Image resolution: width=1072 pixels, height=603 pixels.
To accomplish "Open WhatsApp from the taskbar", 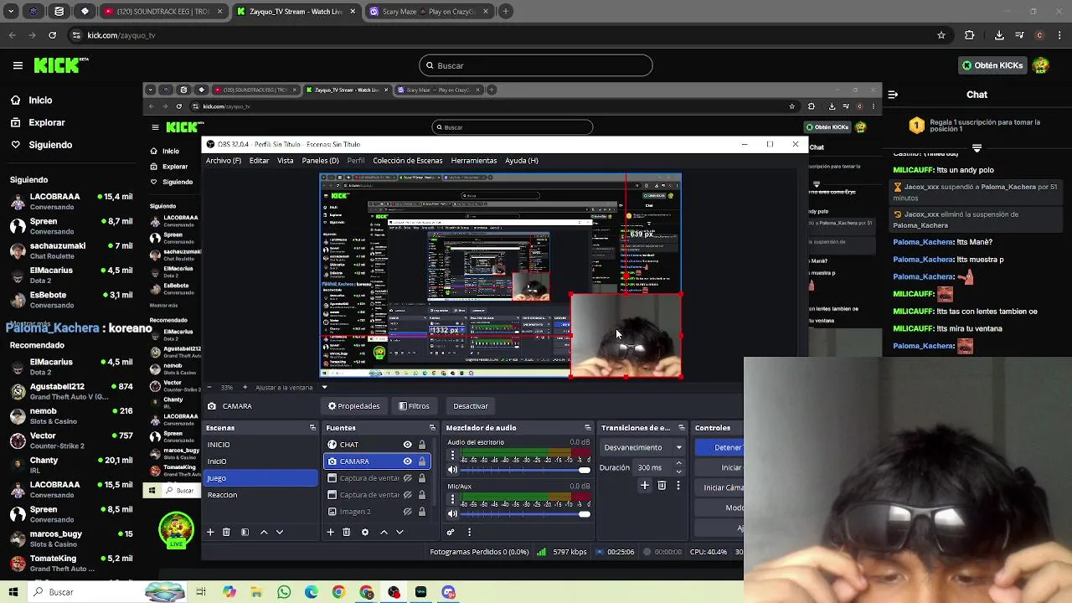I will tap(284, 592).
